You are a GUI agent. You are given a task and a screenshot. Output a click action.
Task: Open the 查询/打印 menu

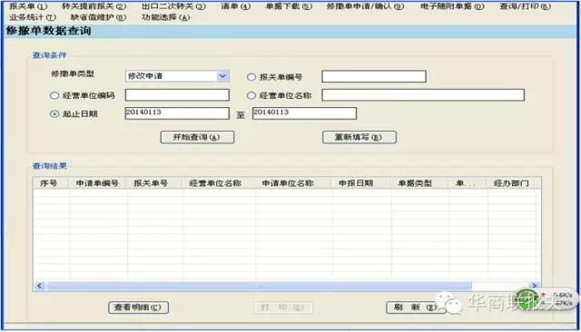coord(525,6)
